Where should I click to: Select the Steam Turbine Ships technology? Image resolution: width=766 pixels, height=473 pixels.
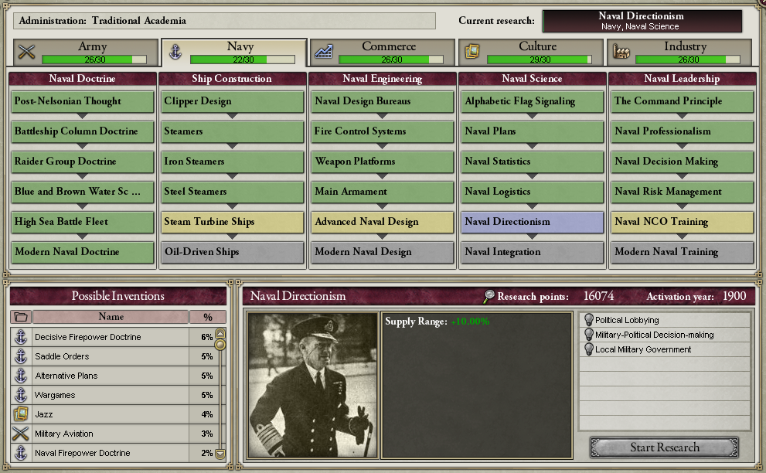(x=232, y=222)
